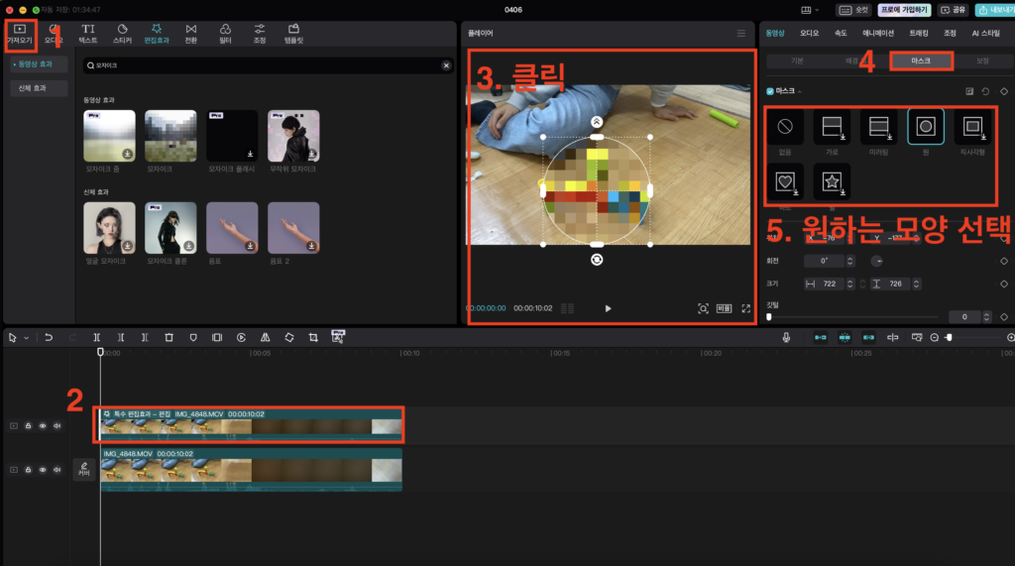Open the 스티커 sticker panel

(x=122, y=34)
